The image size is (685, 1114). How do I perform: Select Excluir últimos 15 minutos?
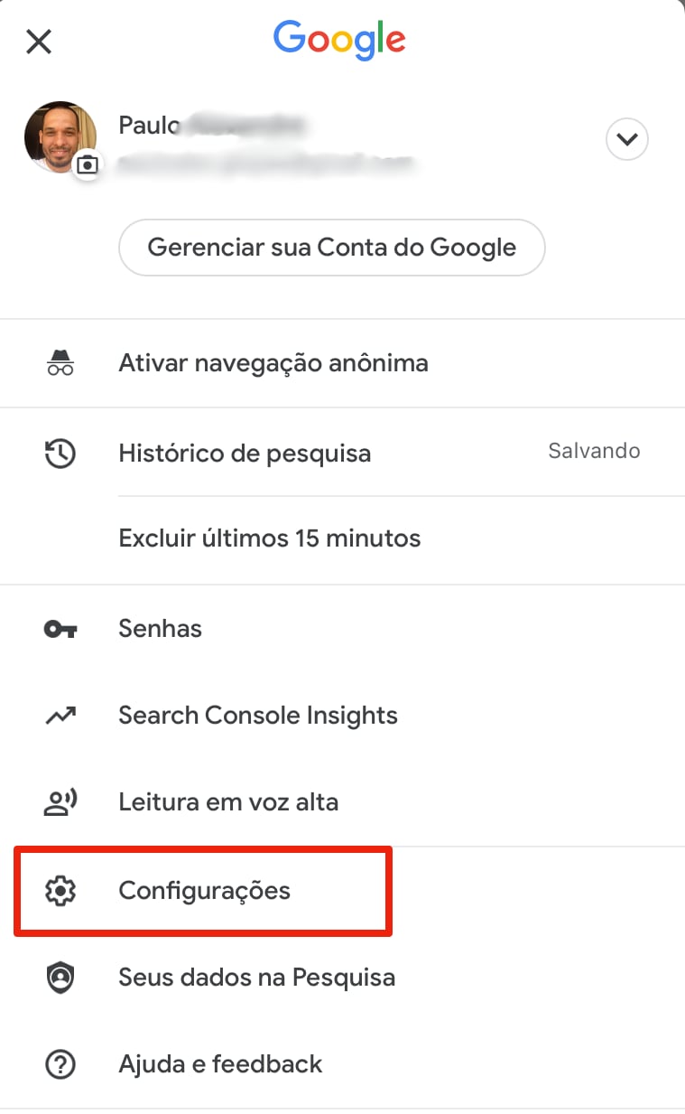pyautogui.click(x=269, y=538)
